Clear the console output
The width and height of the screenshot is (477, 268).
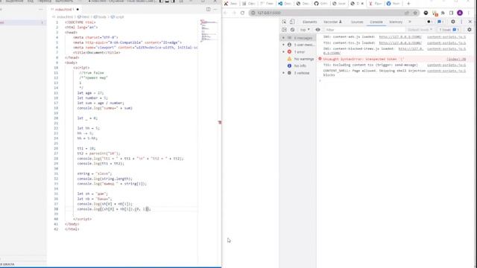[x=292, y=30]
